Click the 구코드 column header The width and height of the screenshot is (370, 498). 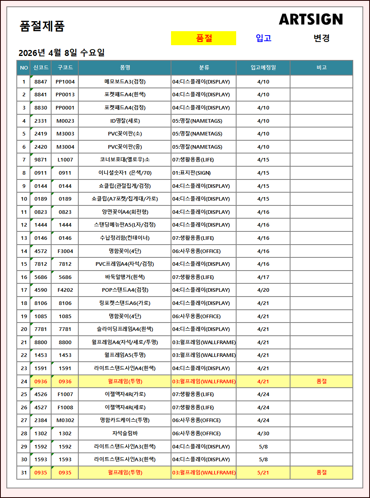[x=65, y=68]
